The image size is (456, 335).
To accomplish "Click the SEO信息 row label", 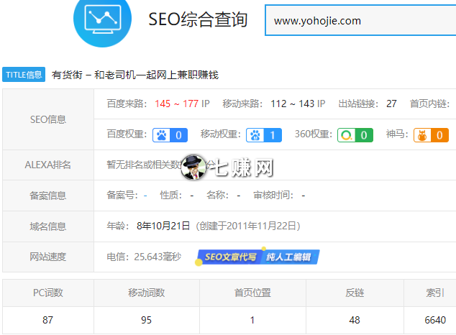I will pos(48,119).
